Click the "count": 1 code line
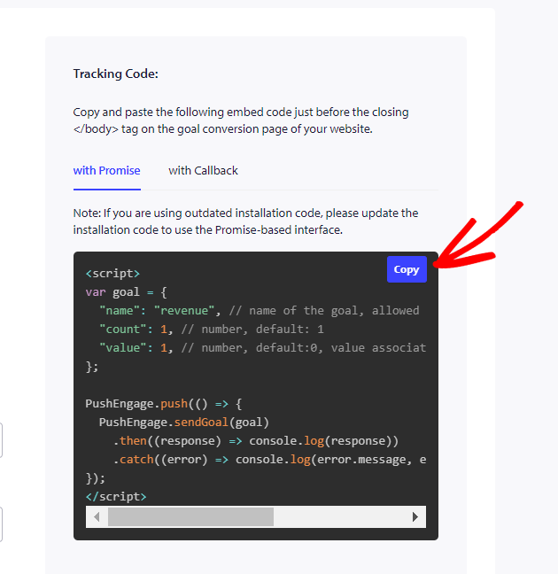This screenshot has height=574, width=558. point(212,330)
